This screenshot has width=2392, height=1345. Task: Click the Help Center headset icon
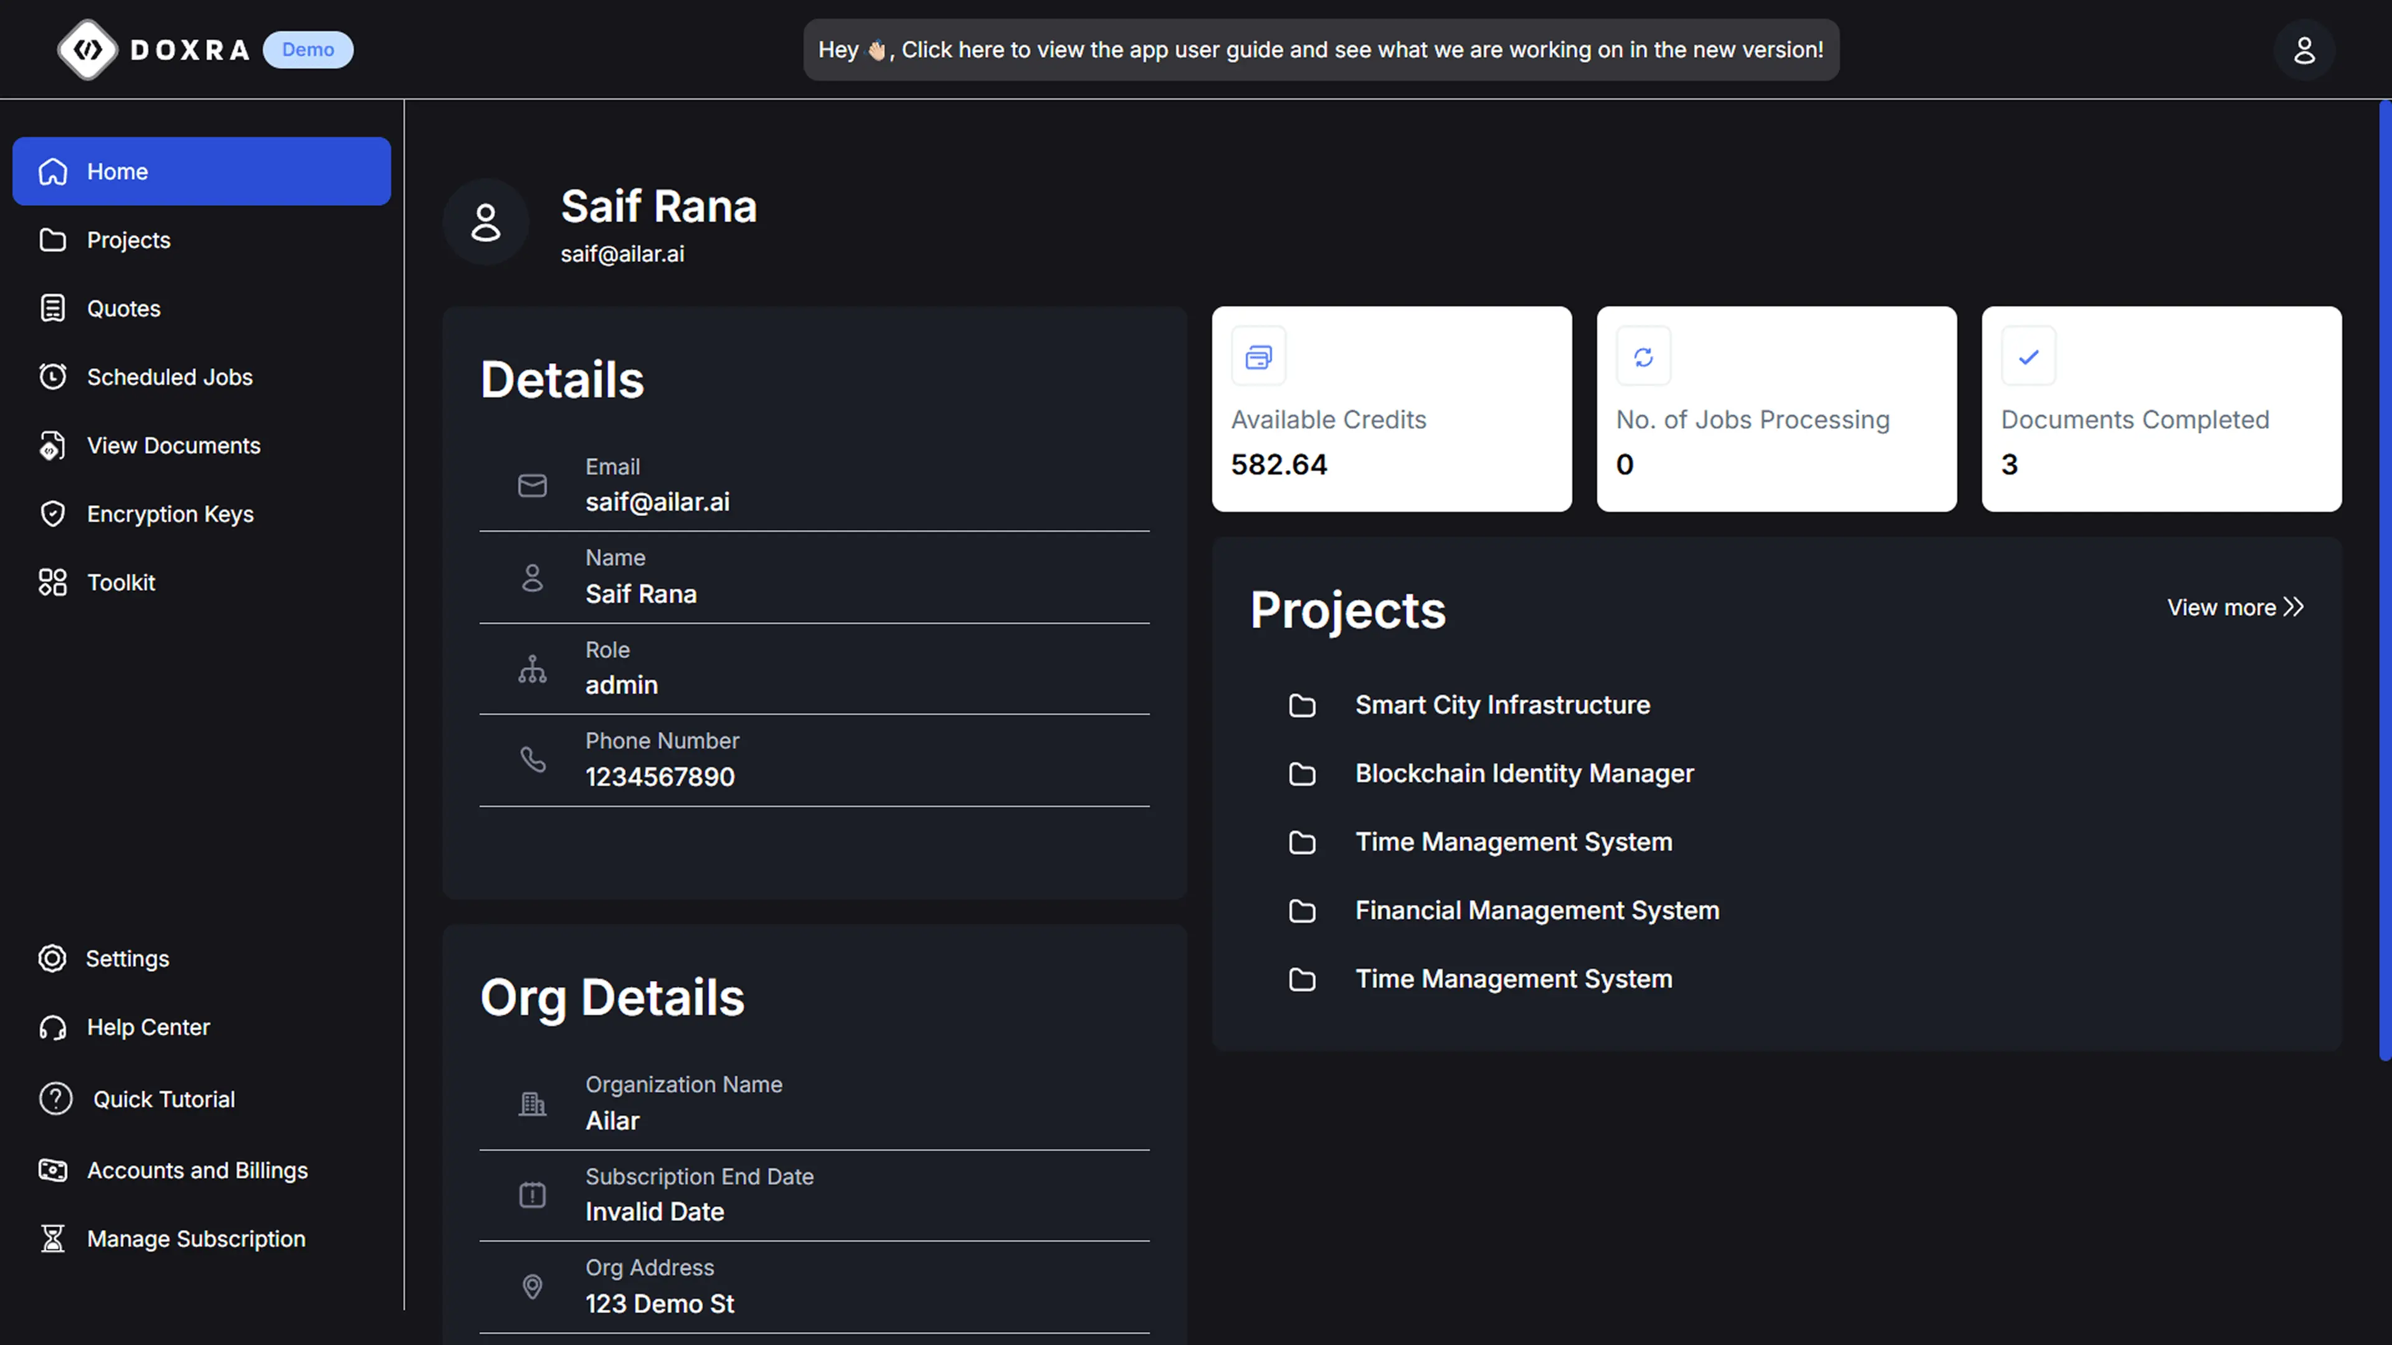[53, 1027]
